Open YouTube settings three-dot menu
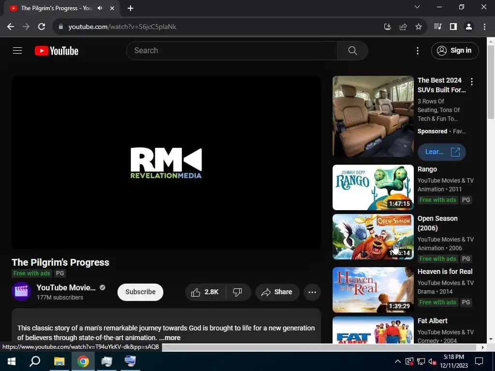This screenshot has height=371, width=495. [417, 50]
